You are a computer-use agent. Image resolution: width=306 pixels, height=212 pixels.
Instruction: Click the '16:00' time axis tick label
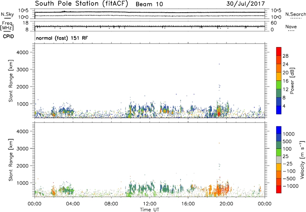(x=188, y=204)
